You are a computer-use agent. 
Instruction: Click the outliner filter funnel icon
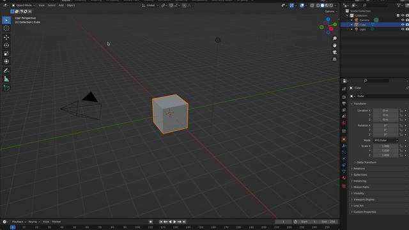[399, 5]
